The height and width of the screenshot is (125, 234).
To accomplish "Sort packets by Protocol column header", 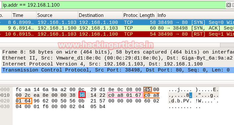I will pos(131,15).
